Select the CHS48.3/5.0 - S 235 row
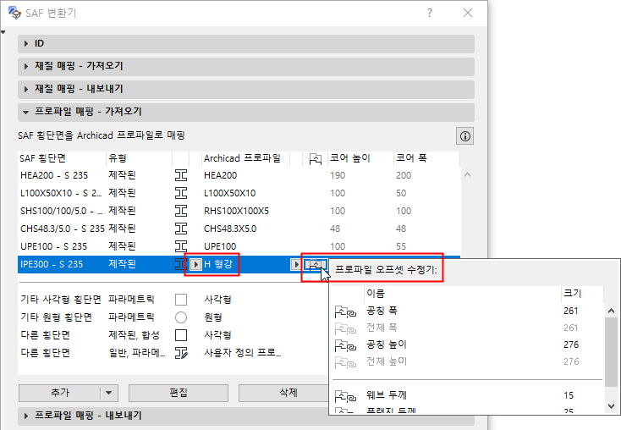Screen dimensions: 621x430 (239, 229)
